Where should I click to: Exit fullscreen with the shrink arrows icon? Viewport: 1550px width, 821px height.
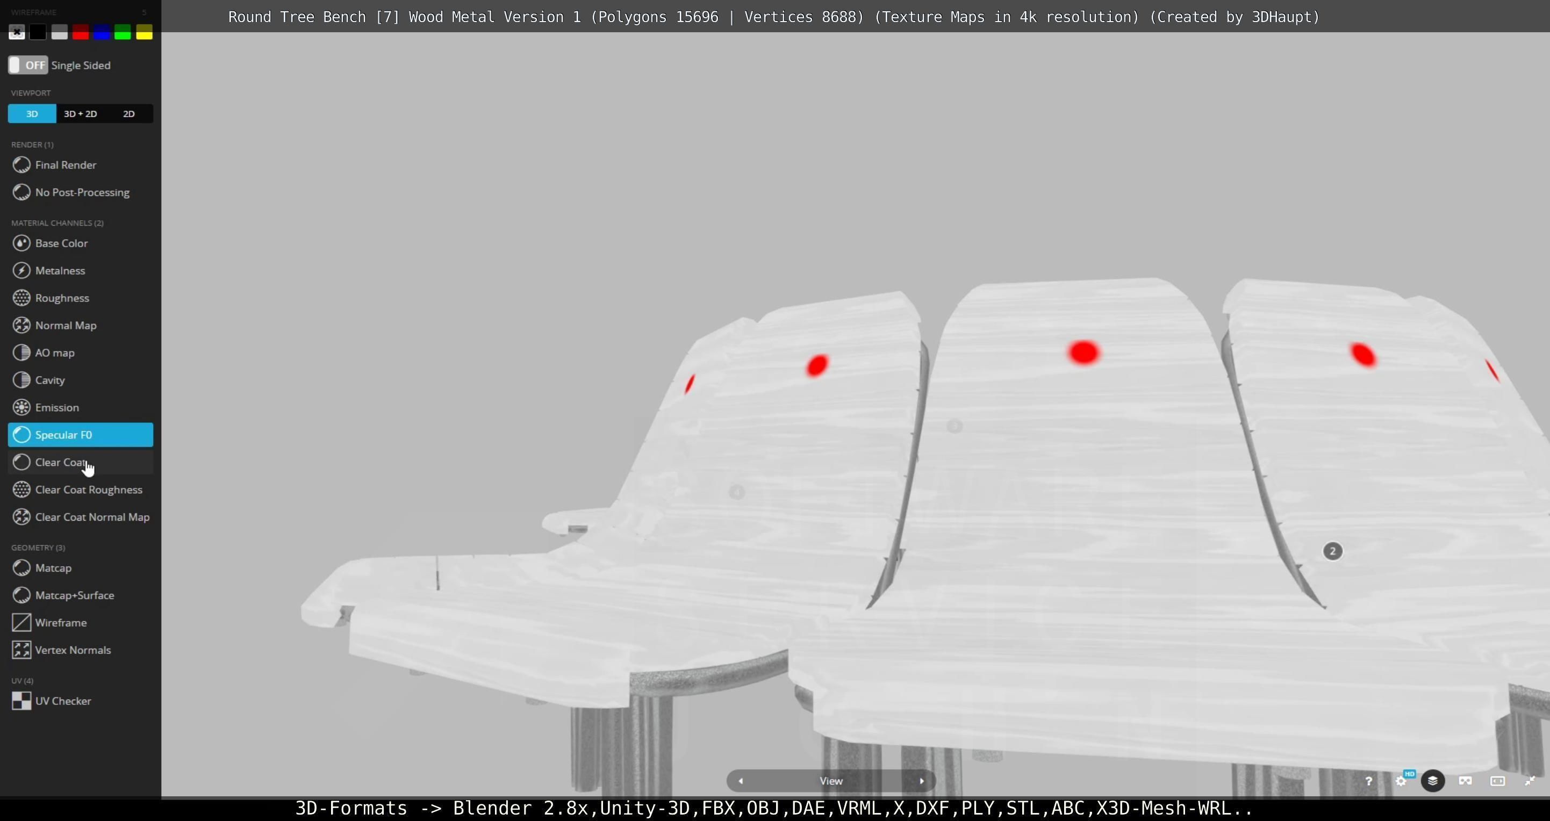pyautogui.click(x=1530, y=781)
